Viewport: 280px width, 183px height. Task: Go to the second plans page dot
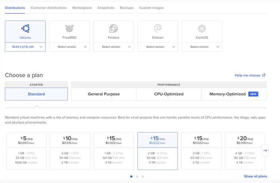pos(137,176)
